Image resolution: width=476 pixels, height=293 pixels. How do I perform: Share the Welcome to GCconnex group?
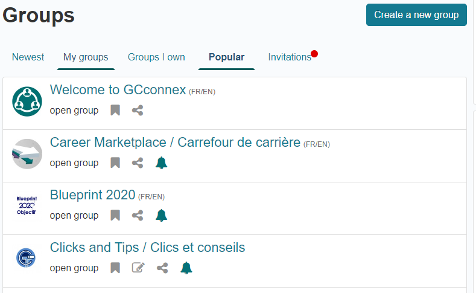click(x=138, y=110)
